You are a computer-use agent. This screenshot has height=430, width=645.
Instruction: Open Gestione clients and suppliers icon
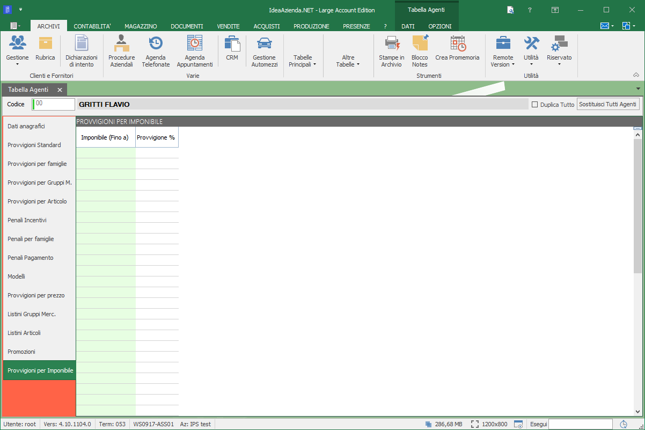click(18, 43)
